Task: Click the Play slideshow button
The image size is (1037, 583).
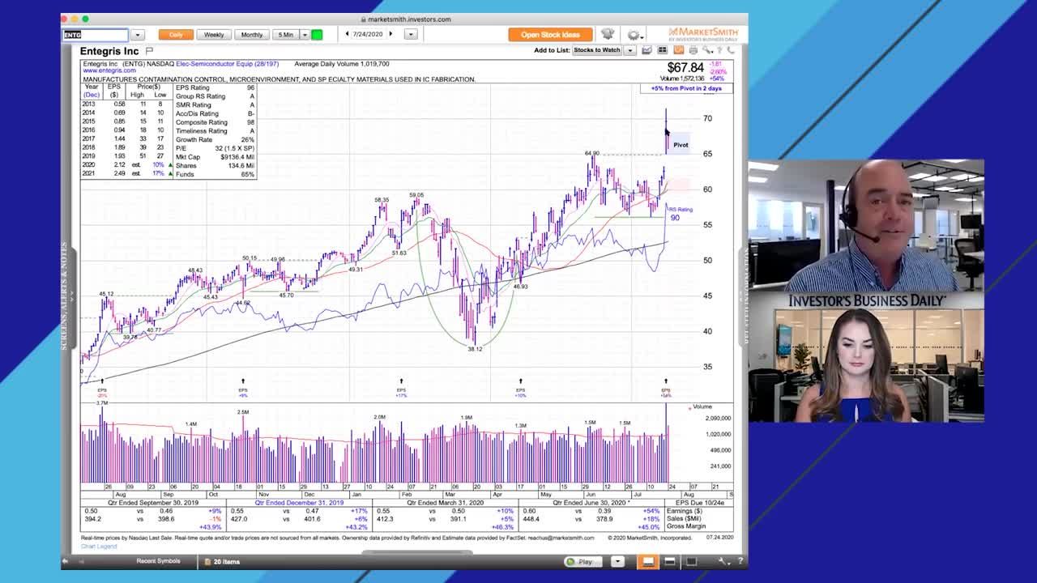Action: pos(585,561)
